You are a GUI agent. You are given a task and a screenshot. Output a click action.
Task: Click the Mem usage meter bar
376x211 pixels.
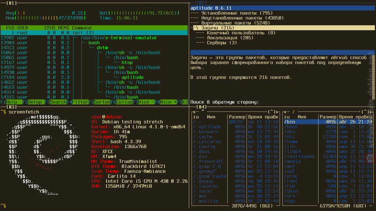46,18
